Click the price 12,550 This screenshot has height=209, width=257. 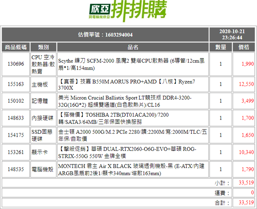pyautogui.click(x=246, y=84)
